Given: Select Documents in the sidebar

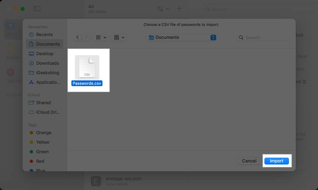Looking at the screenshot, I should coord(44,44).
